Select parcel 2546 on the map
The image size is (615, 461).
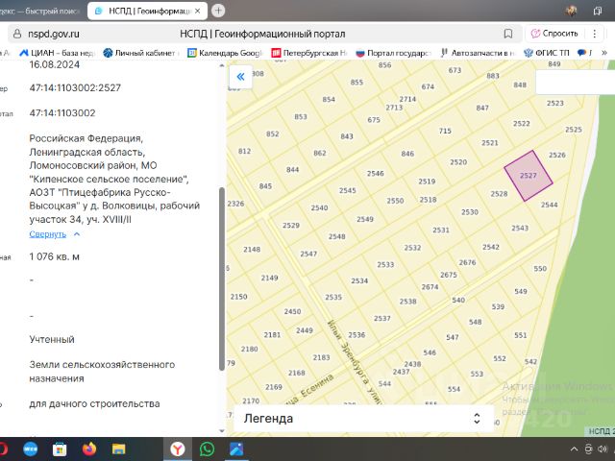376,173
